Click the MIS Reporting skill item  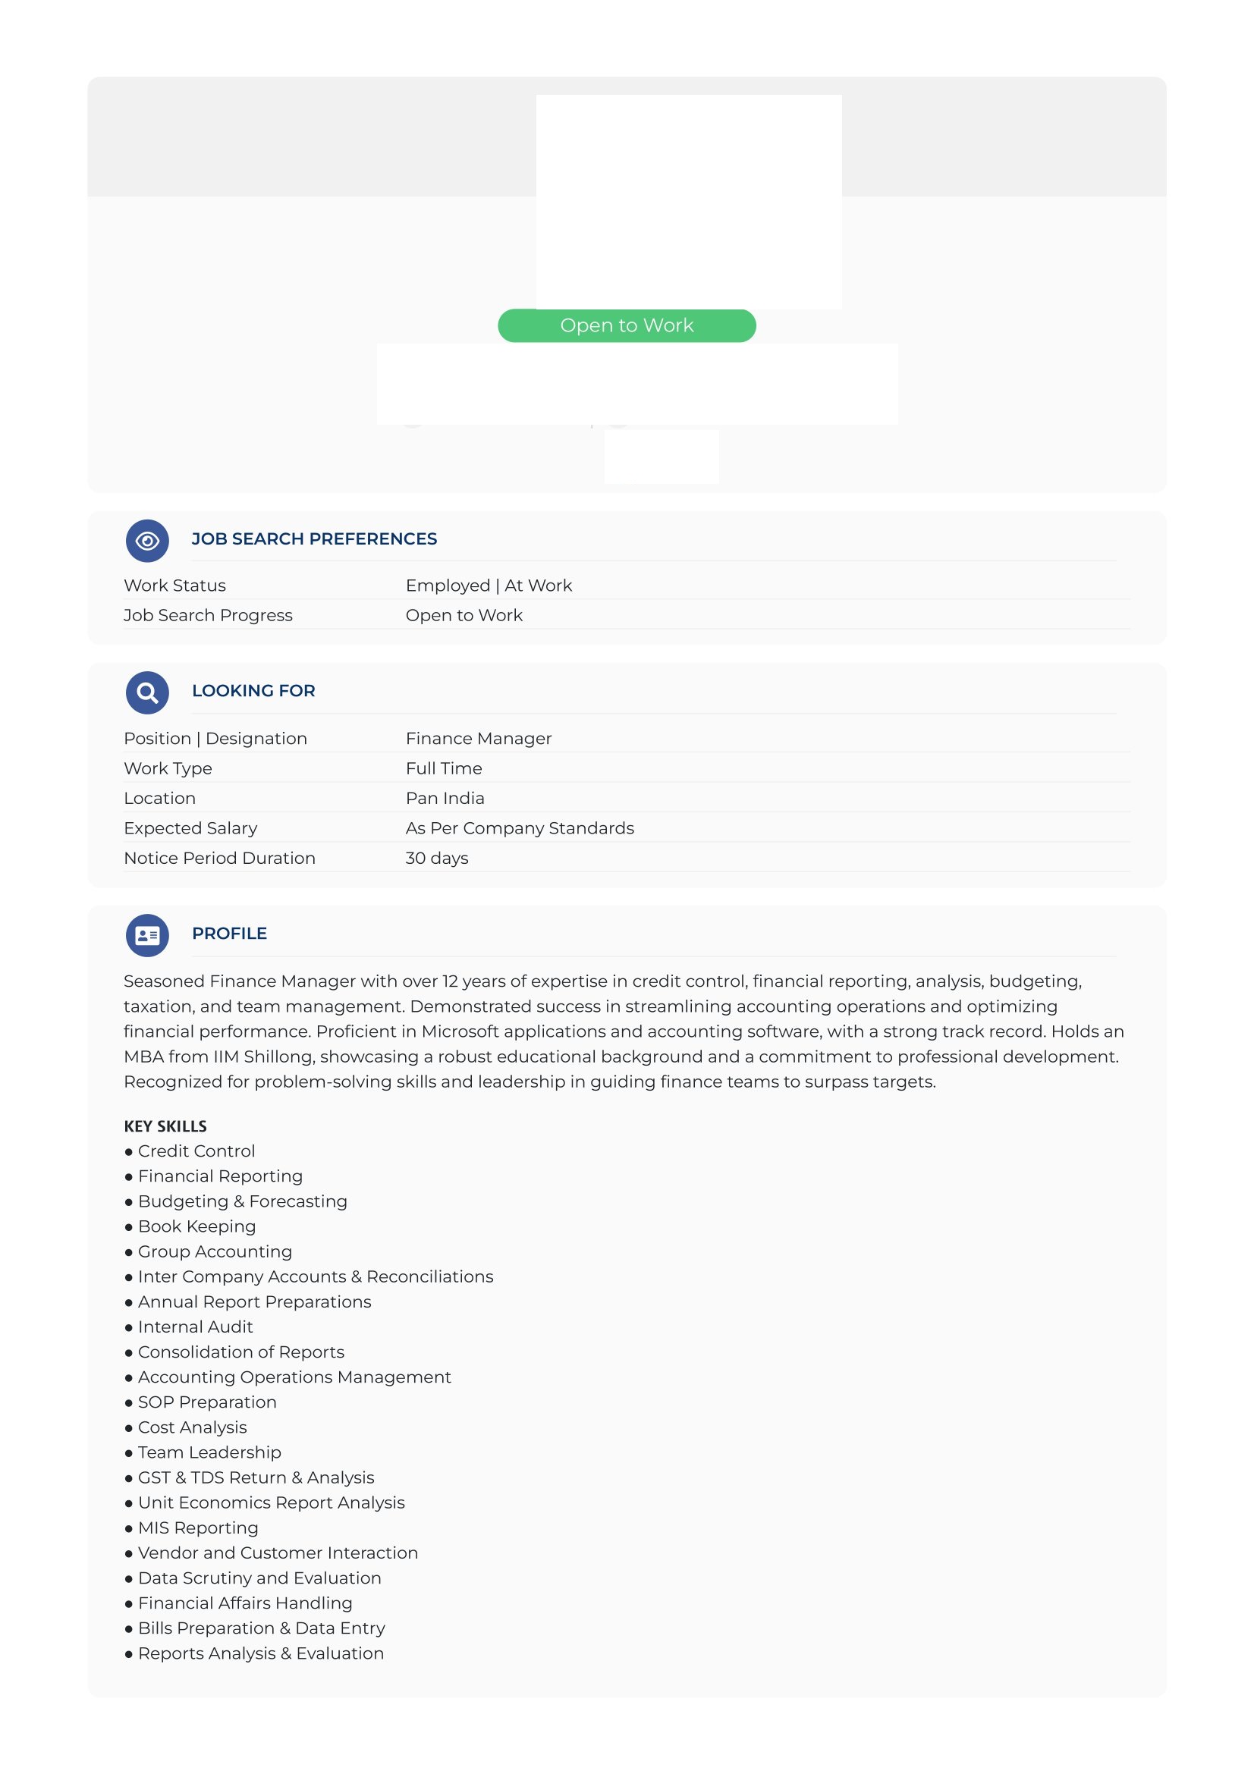pyautogui.click(x=191, y=1528)
